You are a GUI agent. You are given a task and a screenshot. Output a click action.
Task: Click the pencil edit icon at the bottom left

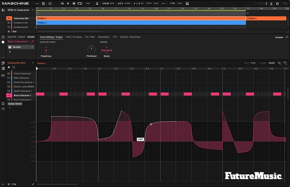point(33,184)
